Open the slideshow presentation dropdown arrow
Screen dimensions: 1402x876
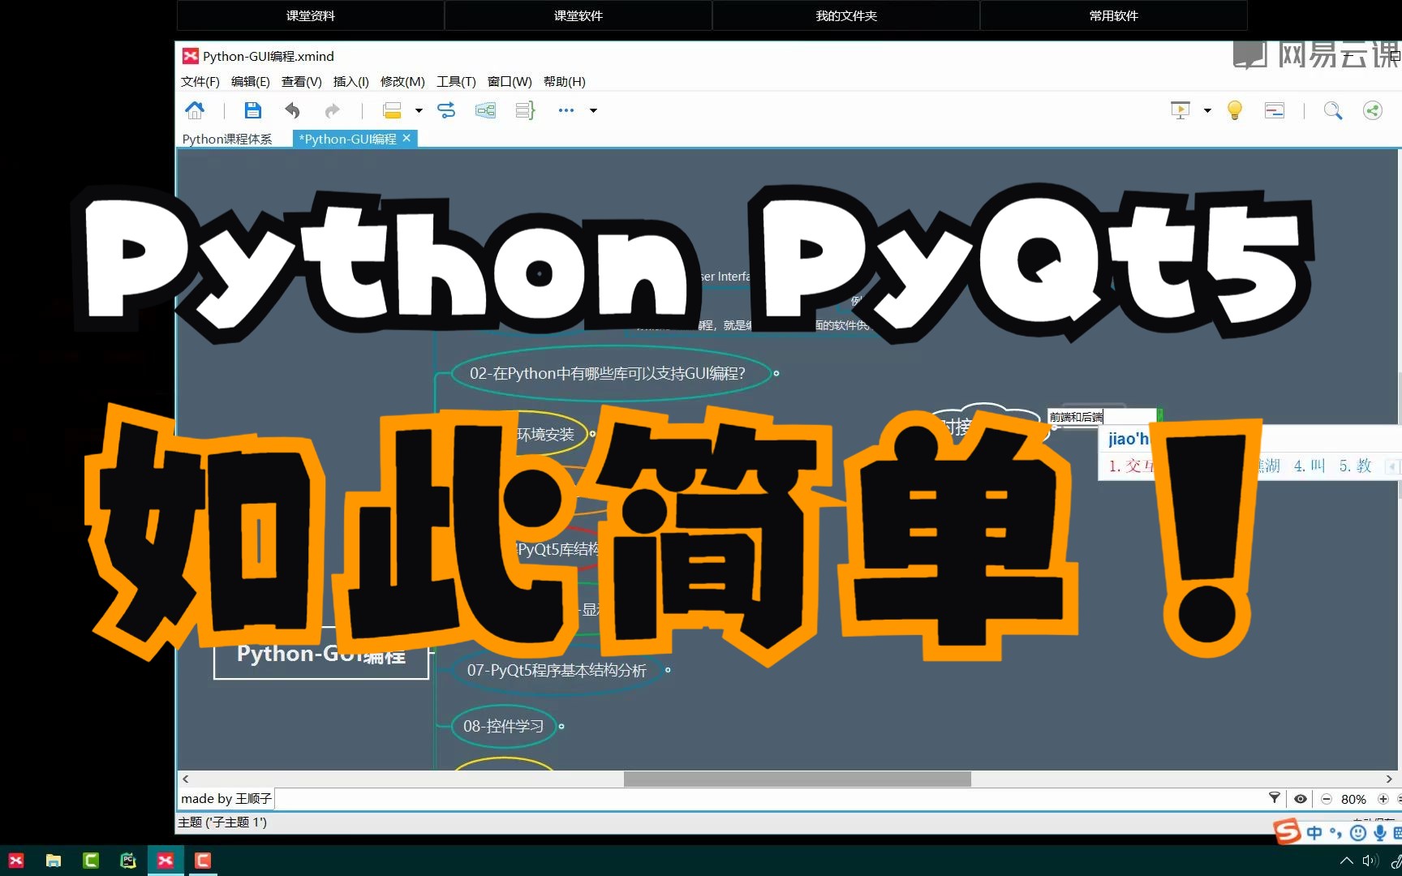(x=1207, y=110)
